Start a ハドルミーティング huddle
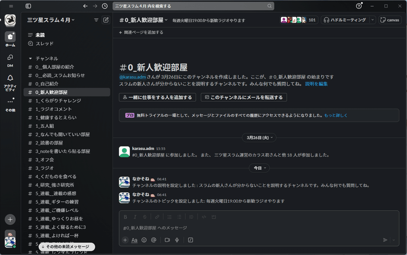407x255 pixels. [345, 20]
